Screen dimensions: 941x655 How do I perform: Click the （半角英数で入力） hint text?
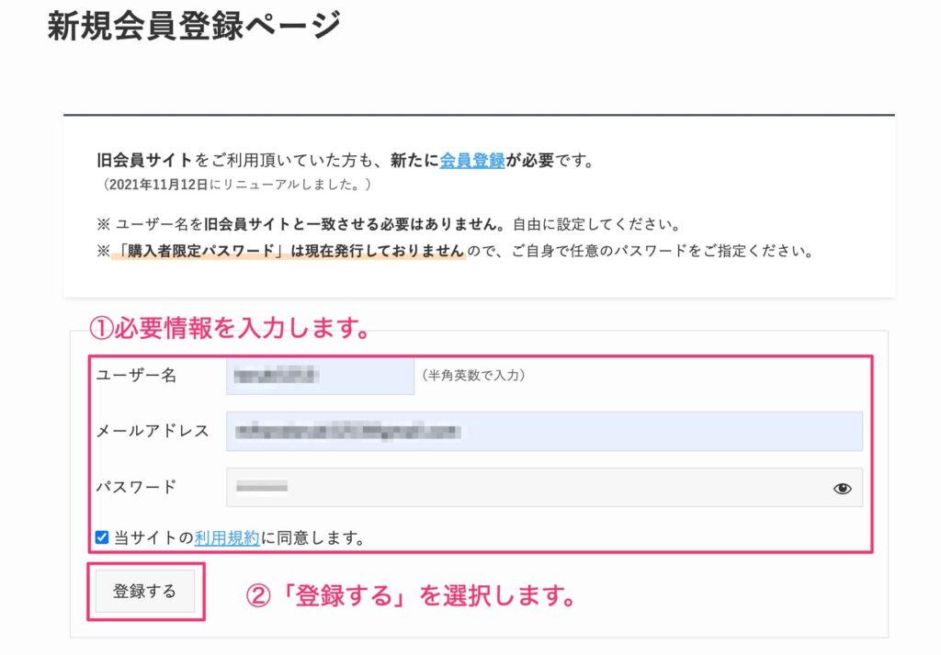(x=473, y=376)
